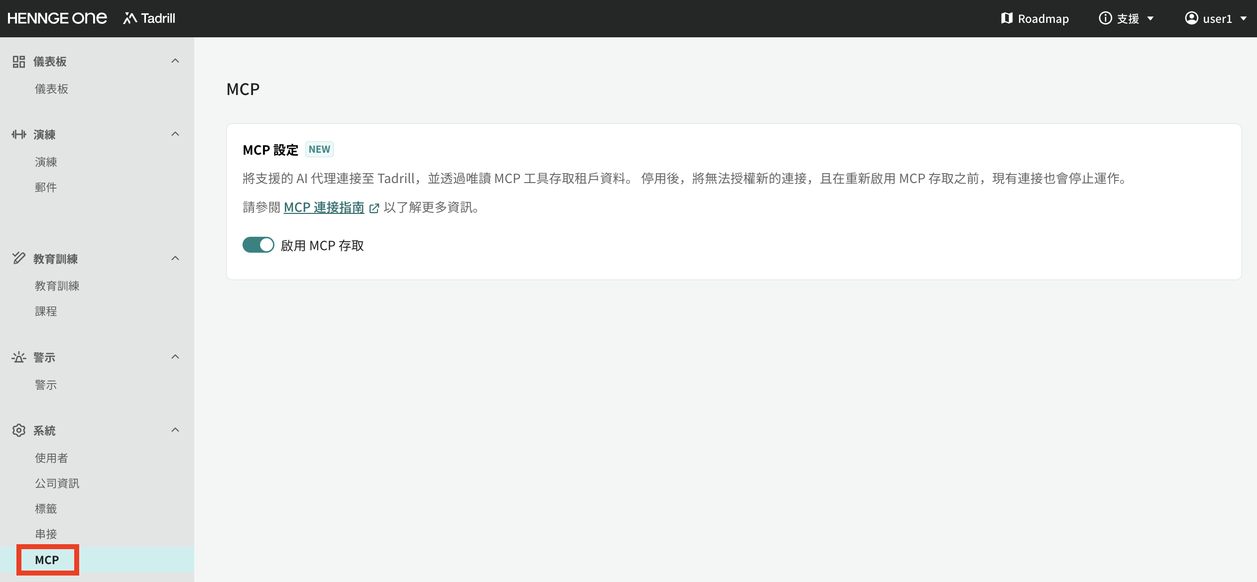Collapse the 警示 section chevron
This screenshot has width=1257, height=582.
pos(175,357)
